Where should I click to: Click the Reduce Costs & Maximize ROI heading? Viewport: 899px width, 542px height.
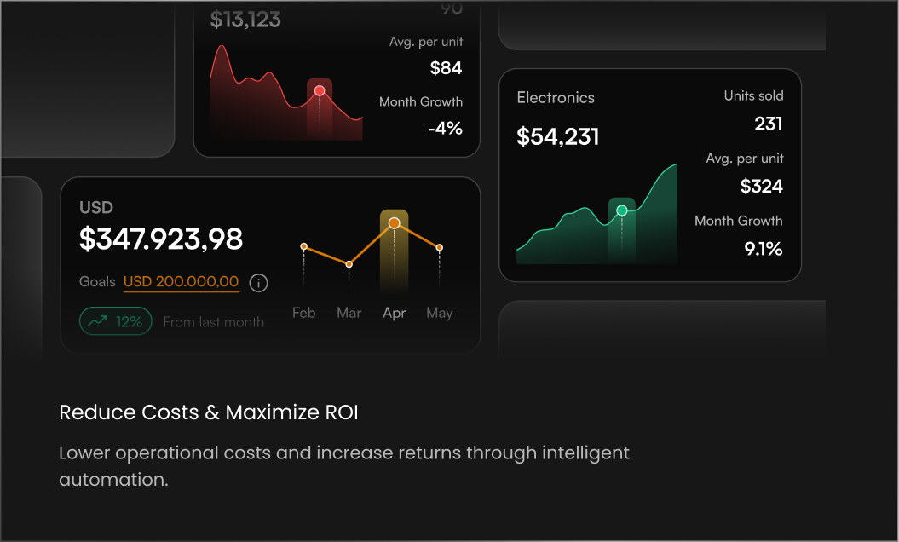coord(209,412)
